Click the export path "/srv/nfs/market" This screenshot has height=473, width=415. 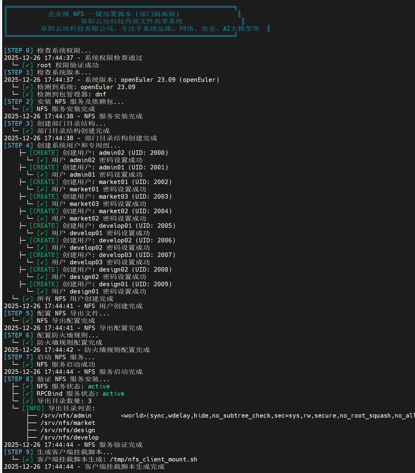coord(68,423)
